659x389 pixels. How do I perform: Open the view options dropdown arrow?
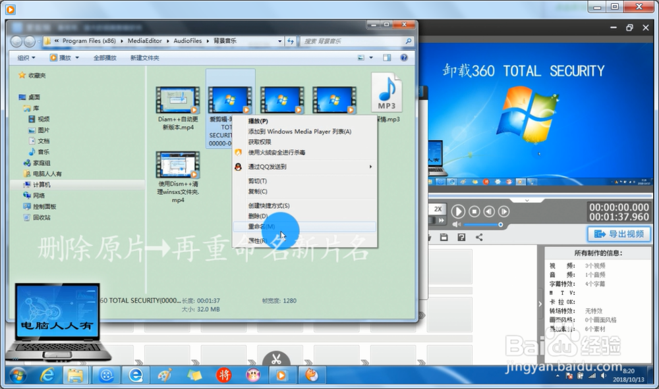370,57
